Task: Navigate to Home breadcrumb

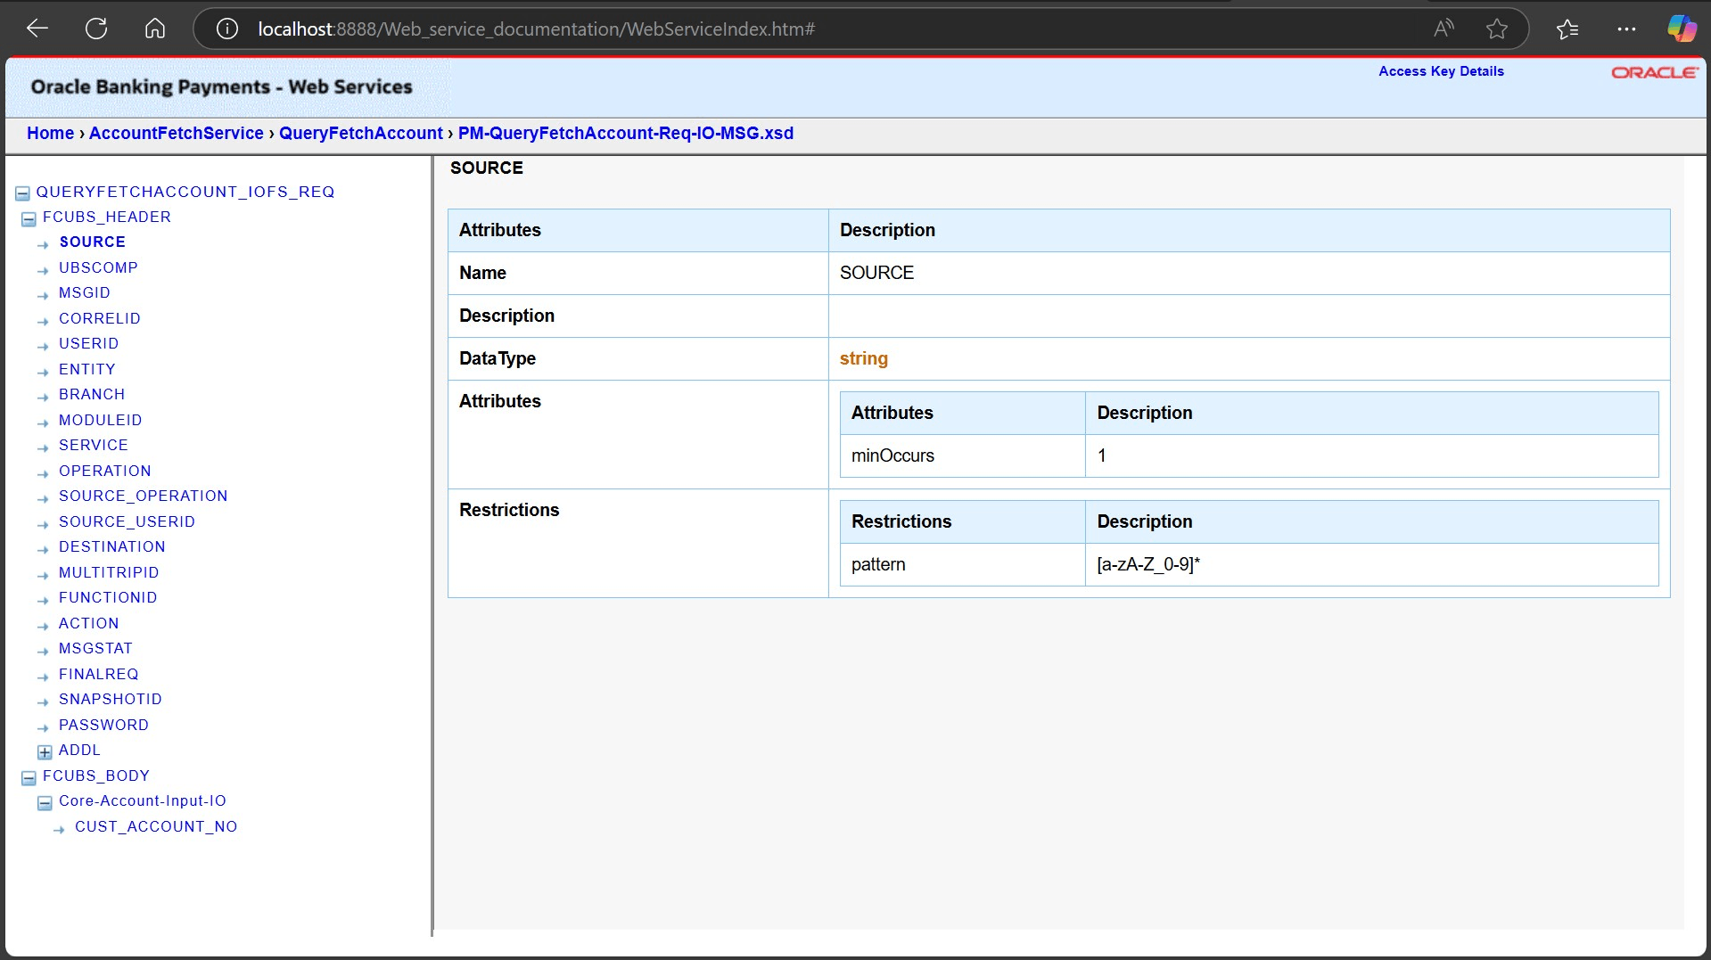Action: point(50,133)
